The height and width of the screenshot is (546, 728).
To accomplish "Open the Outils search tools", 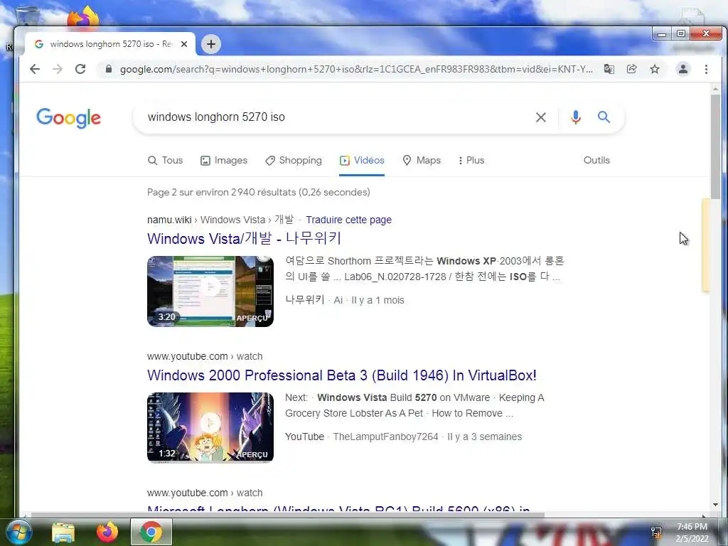I will (x=596, y=160).
